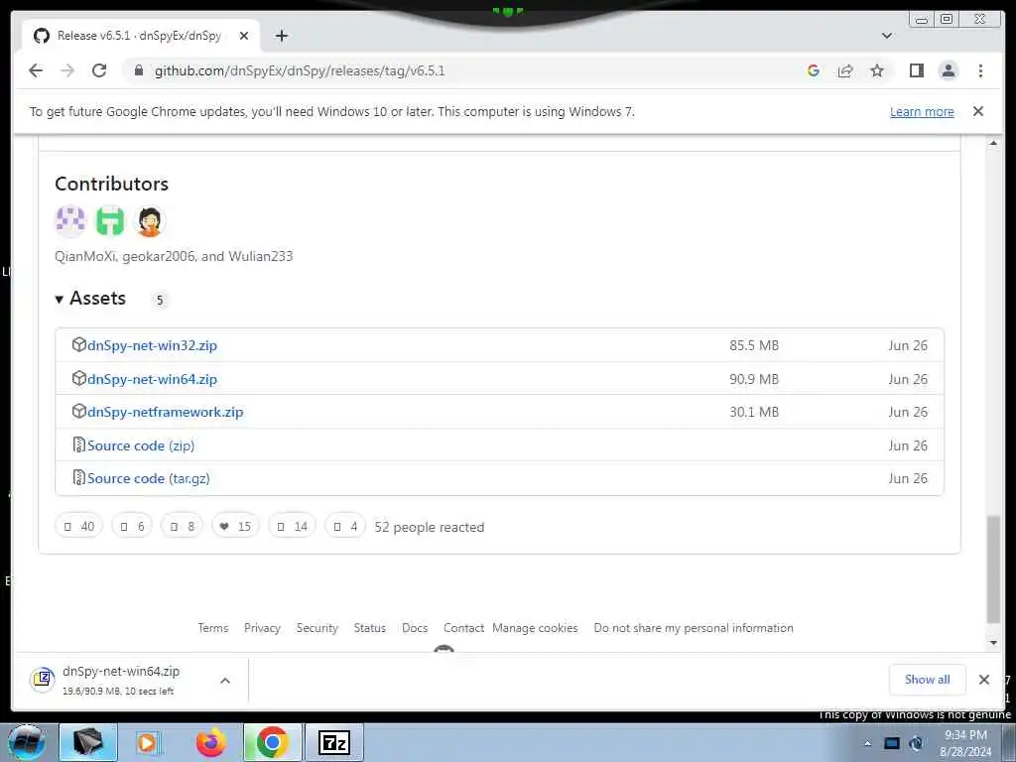The height and width of the screenshot is (762, 1016).
Task: Open Learn more about Chrome updates
Action: point(922,111)
